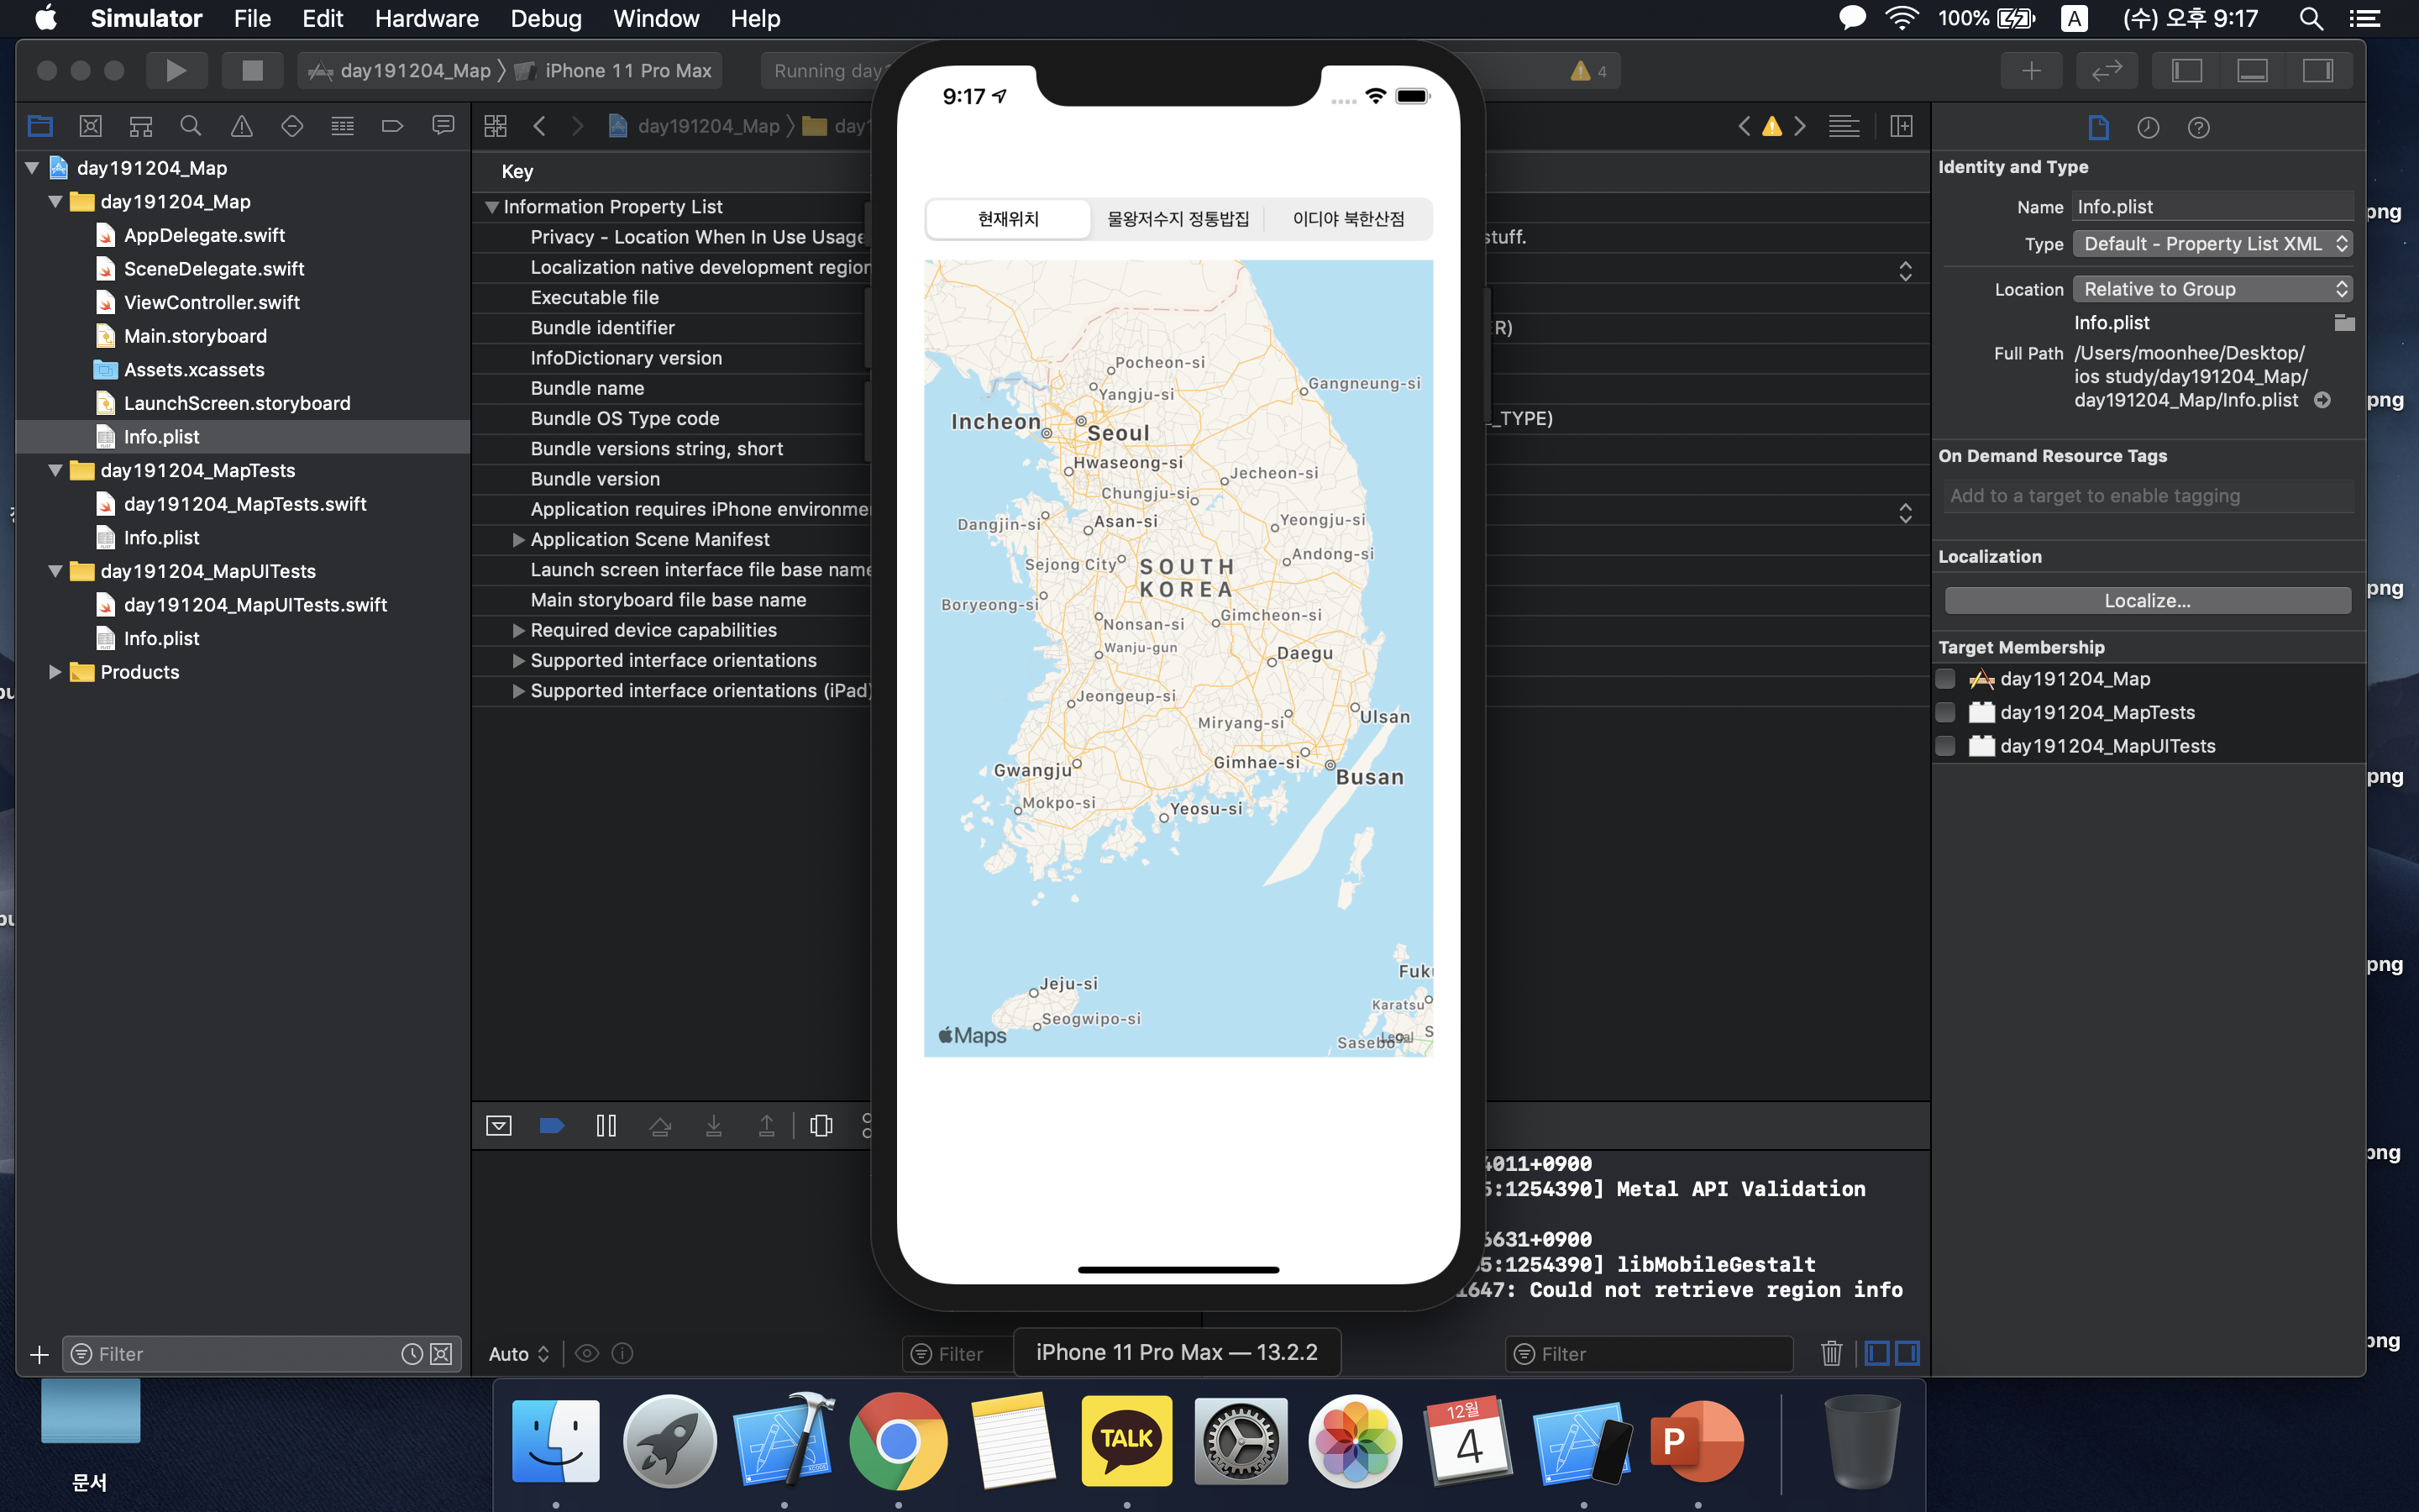The image size is (2419, 1512).
Task: Expand the Products folder in navigator
Action: click(x=55, y=672)
